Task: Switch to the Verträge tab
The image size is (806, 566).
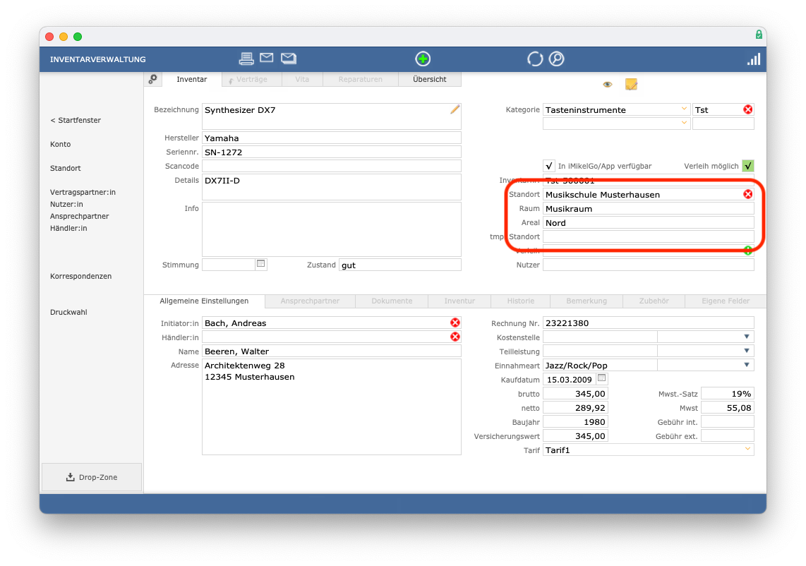Action: [252, 79]
